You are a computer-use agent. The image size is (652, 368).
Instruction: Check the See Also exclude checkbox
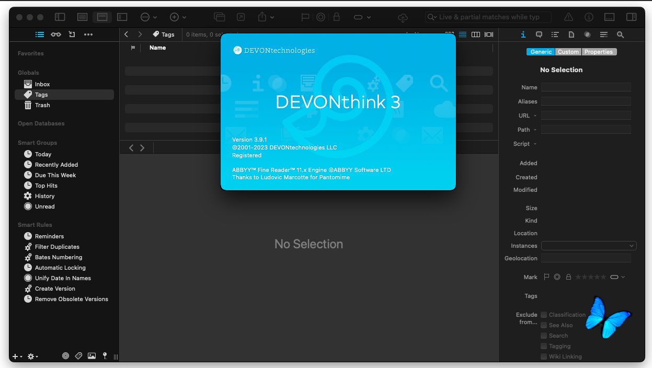tap(544, 325)
